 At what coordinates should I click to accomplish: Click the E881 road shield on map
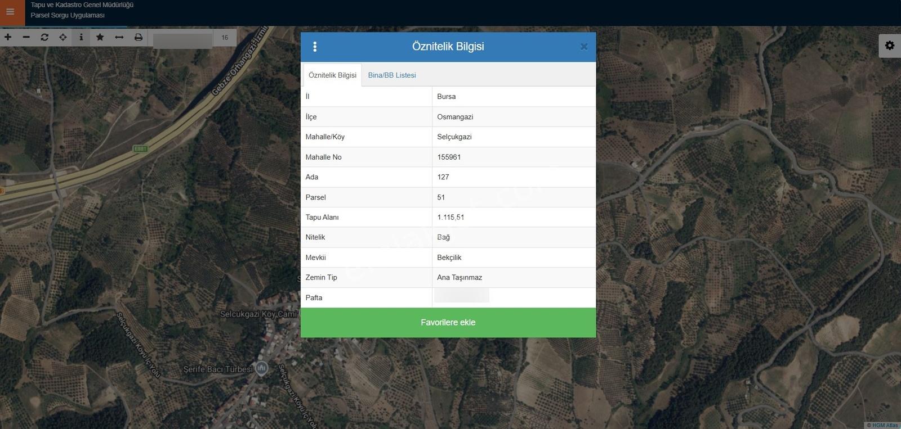(x=140, y=148)
